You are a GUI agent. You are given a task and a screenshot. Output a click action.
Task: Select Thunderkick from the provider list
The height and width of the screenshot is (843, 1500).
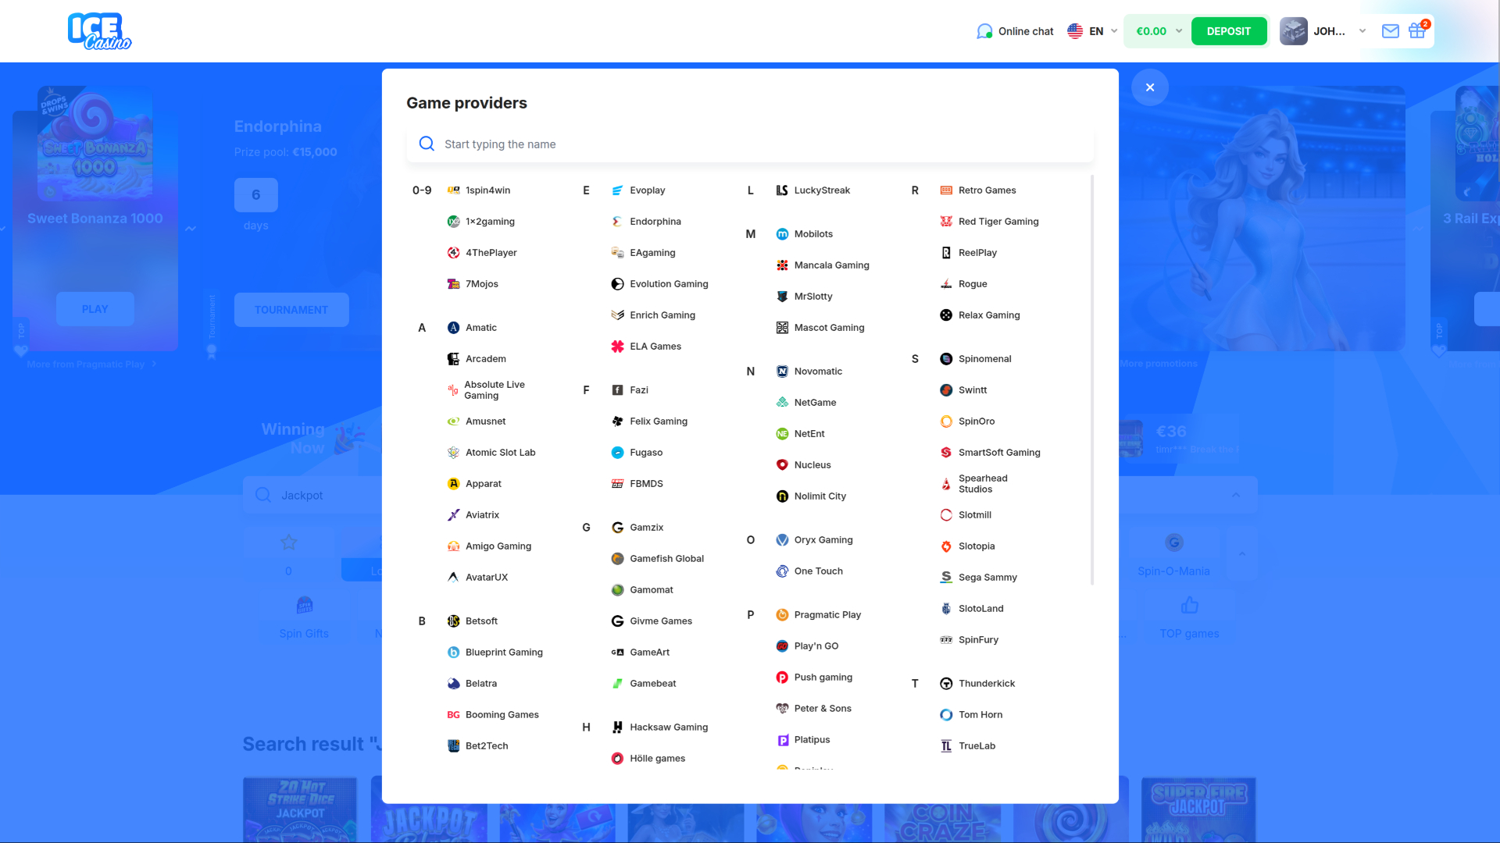point(986,684)
